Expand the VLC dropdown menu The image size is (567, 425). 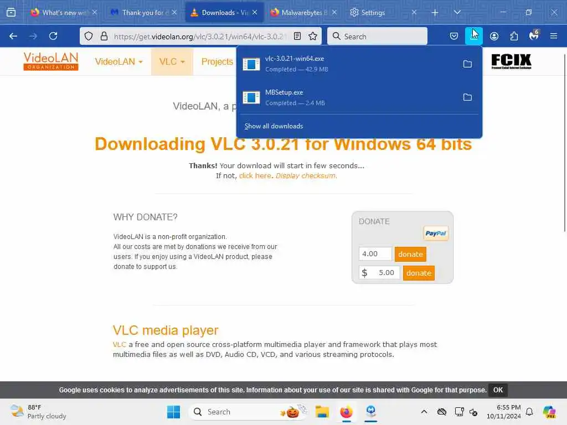click(x=172, y=62)
